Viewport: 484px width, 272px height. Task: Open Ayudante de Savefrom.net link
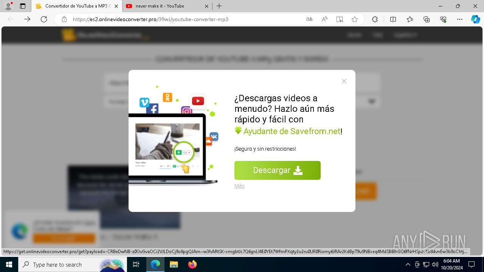click(292, 131)
